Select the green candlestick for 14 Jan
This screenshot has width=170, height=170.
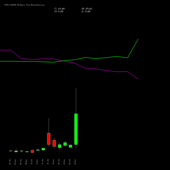pyautogui.click(x=43, y=149)
